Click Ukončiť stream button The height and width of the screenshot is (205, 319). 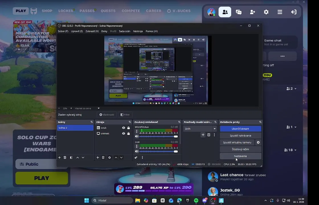pos(240,129)
